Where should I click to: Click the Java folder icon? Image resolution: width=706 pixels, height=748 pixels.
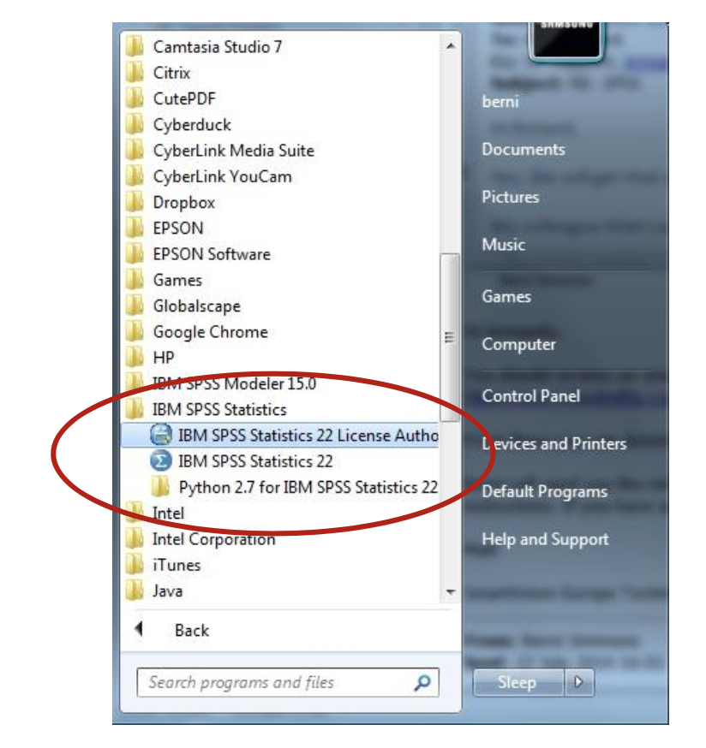coord(135,591)
